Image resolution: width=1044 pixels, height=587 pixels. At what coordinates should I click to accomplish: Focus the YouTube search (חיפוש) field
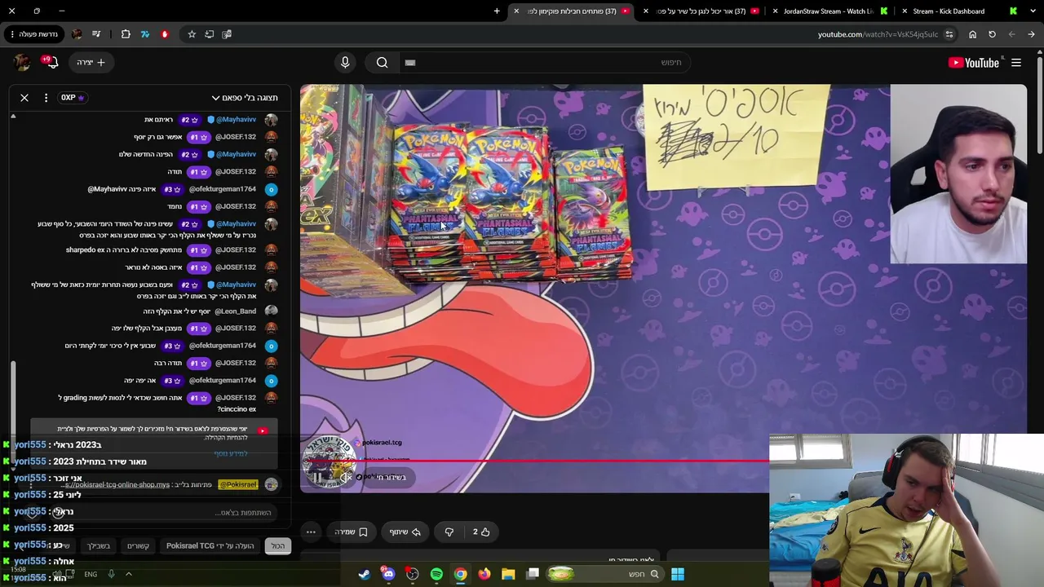click(546, 63)
